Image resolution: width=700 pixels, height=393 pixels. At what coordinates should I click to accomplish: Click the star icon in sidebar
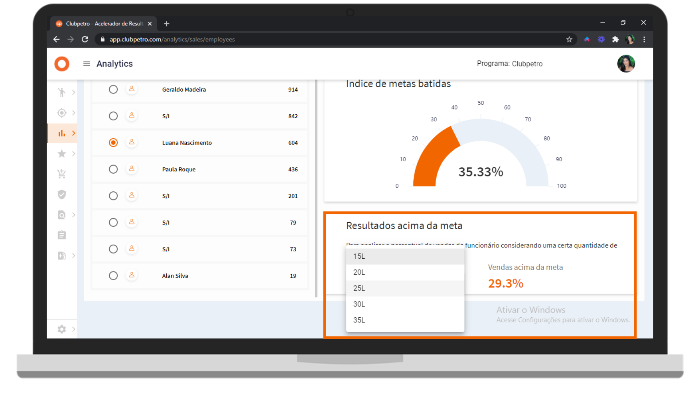pyautogui.click(x=62, y=154)
